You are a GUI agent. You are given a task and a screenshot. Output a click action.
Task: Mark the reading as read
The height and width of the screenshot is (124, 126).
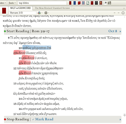coord(43,119)
